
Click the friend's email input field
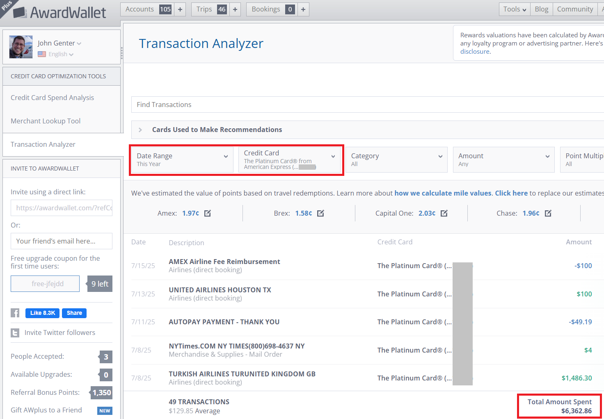click(61, 241)
